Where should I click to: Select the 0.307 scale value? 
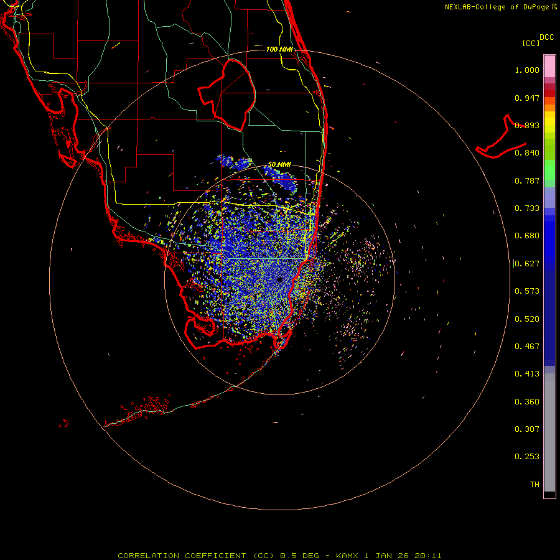[527, 429]
